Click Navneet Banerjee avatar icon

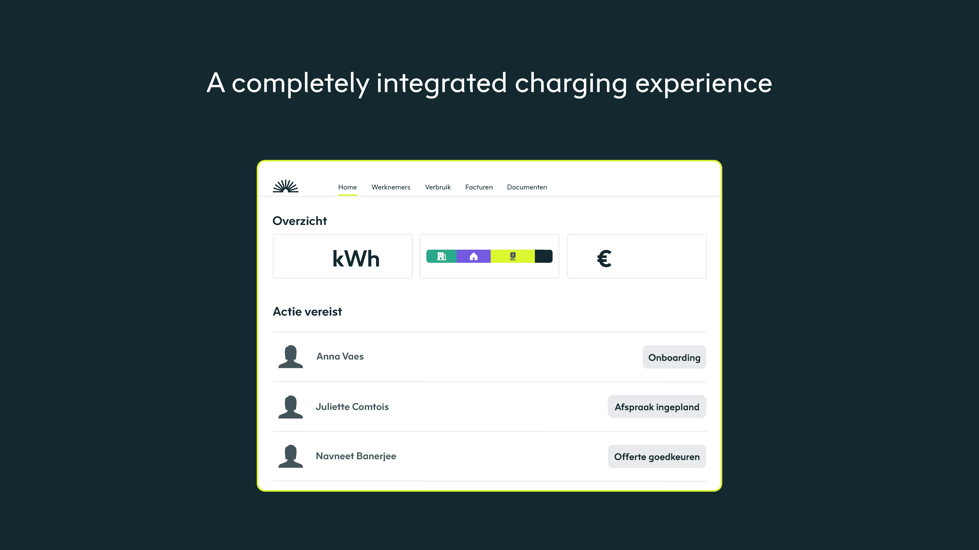point(290,456)
